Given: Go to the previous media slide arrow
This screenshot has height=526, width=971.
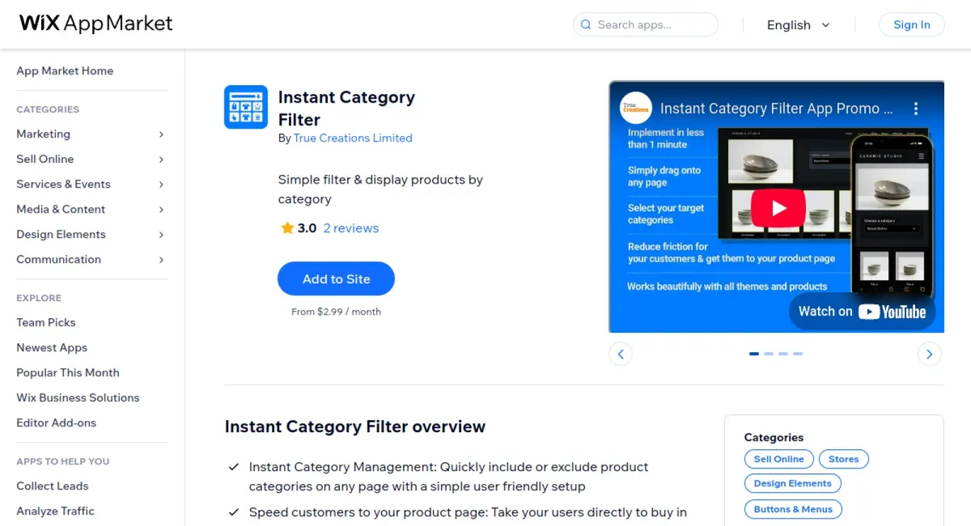Looking at the screenshot, I should tap(621, 354).
